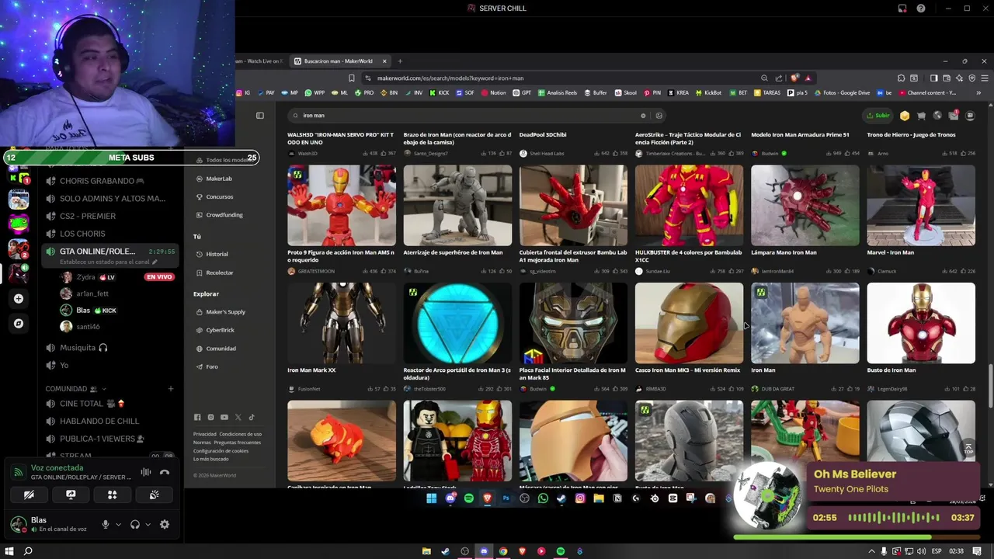Open Maker's Supply in the sidebar
Screen dimensions: 994x559
click(x=225, y=312)
